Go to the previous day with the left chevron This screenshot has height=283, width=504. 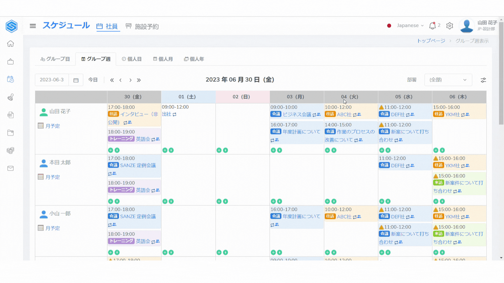tap(120, 80)
